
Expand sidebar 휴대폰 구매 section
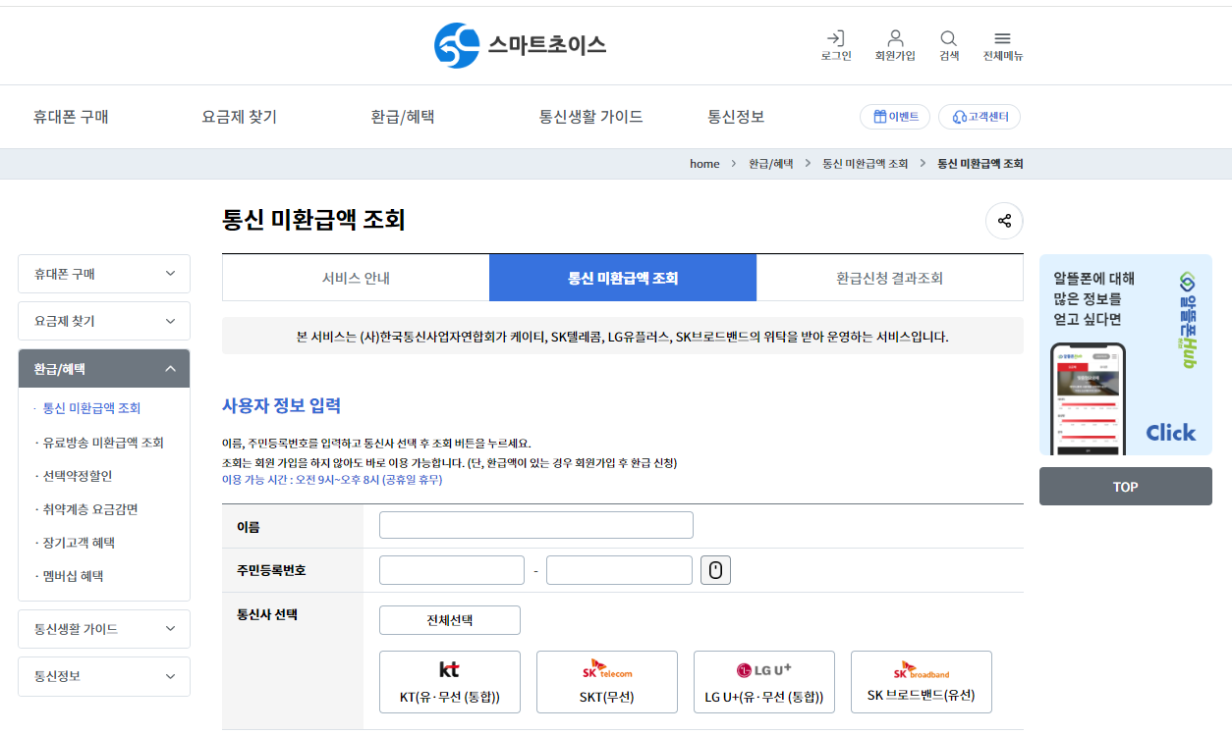104,274
